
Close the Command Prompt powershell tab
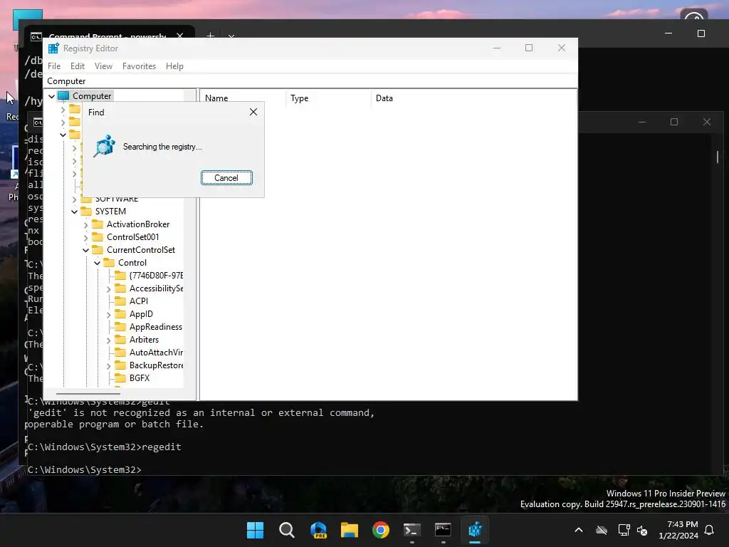click(180, 36)
